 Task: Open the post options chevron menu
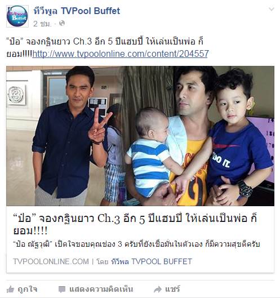coord(272,9)
